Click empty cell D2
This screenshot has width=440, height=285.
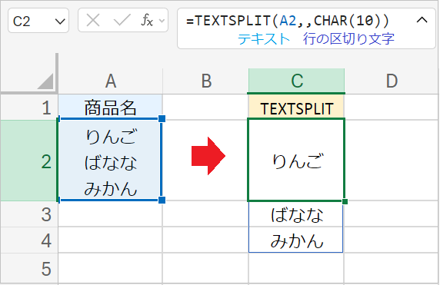392,161
